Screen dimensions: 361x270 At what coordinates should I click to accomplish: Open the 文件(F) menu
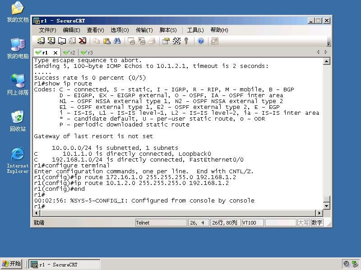point(47,30)
